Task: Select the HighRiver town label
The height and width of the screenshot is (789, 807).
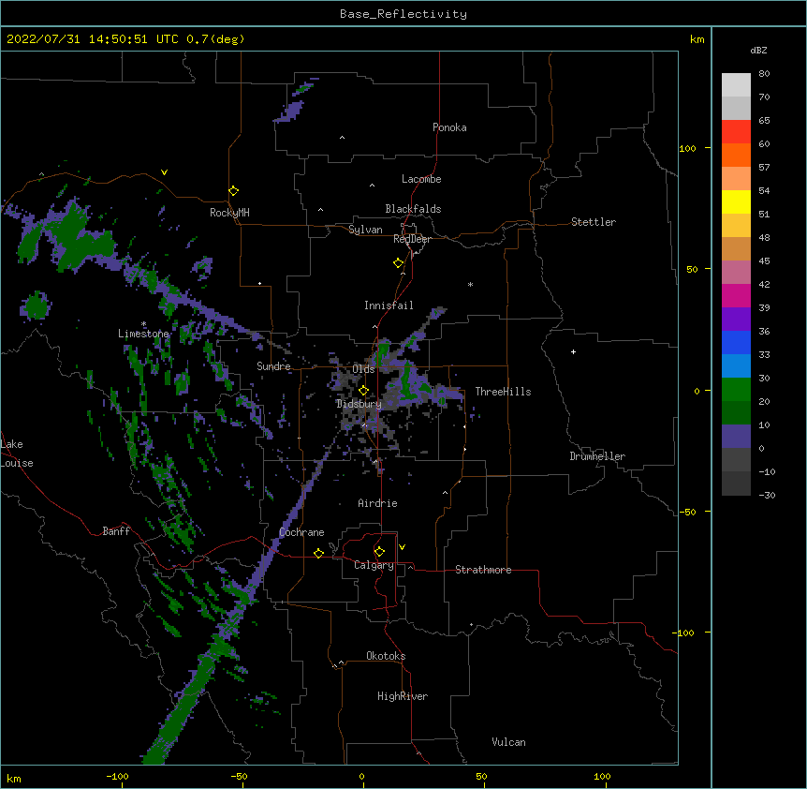Action: (x=403, y=696)
